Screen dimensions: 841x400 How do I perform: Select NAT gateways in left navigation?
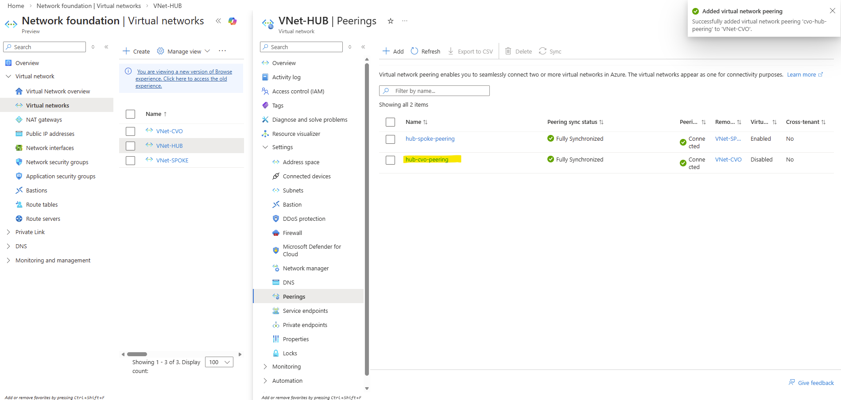coord(44,120)
